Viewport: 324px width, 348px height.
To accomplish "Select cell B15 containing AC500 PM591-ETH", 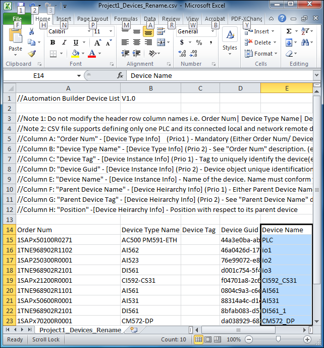I will coord(150,240).
